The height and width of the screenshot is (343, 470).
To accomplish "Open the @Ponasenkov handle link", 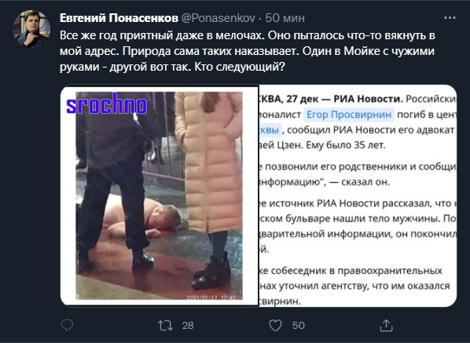I will [218, 18].
